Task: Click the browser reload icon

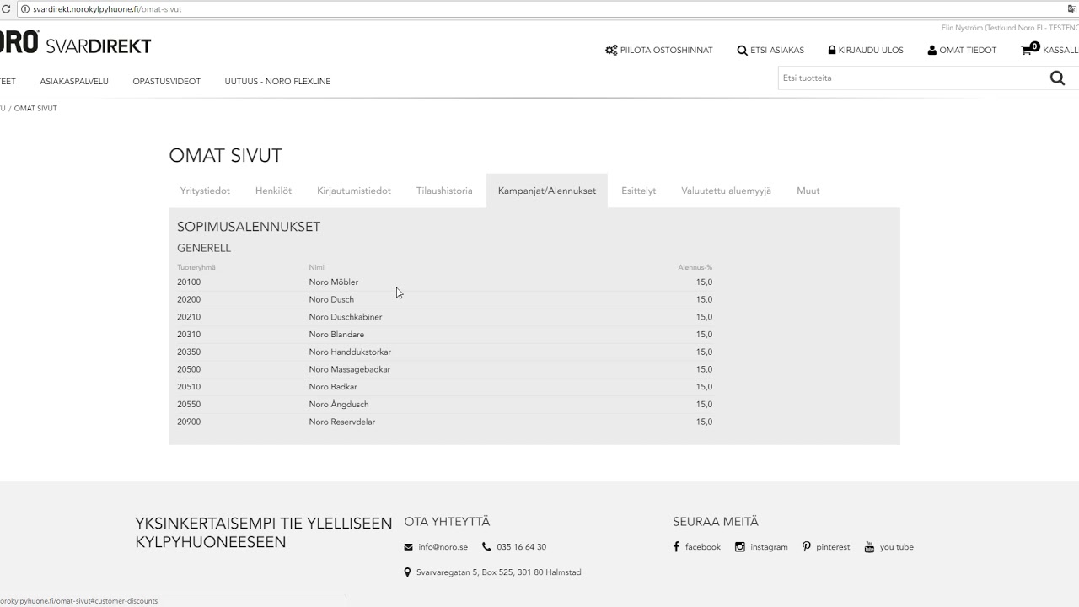Action: (7, 8)
